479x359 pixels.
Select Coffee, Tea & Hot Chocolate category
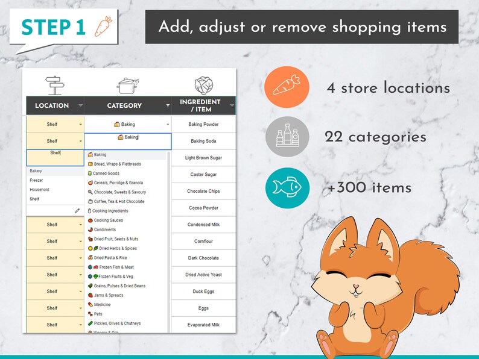pyautogui.click(x=126, y=201)
